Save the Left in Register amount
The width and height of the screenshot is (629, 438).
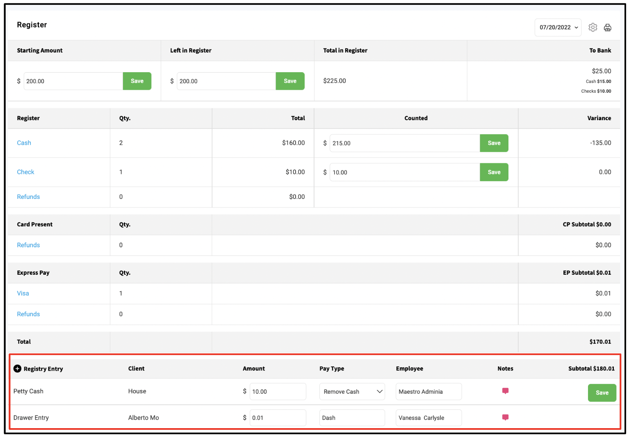click(290, 81)
